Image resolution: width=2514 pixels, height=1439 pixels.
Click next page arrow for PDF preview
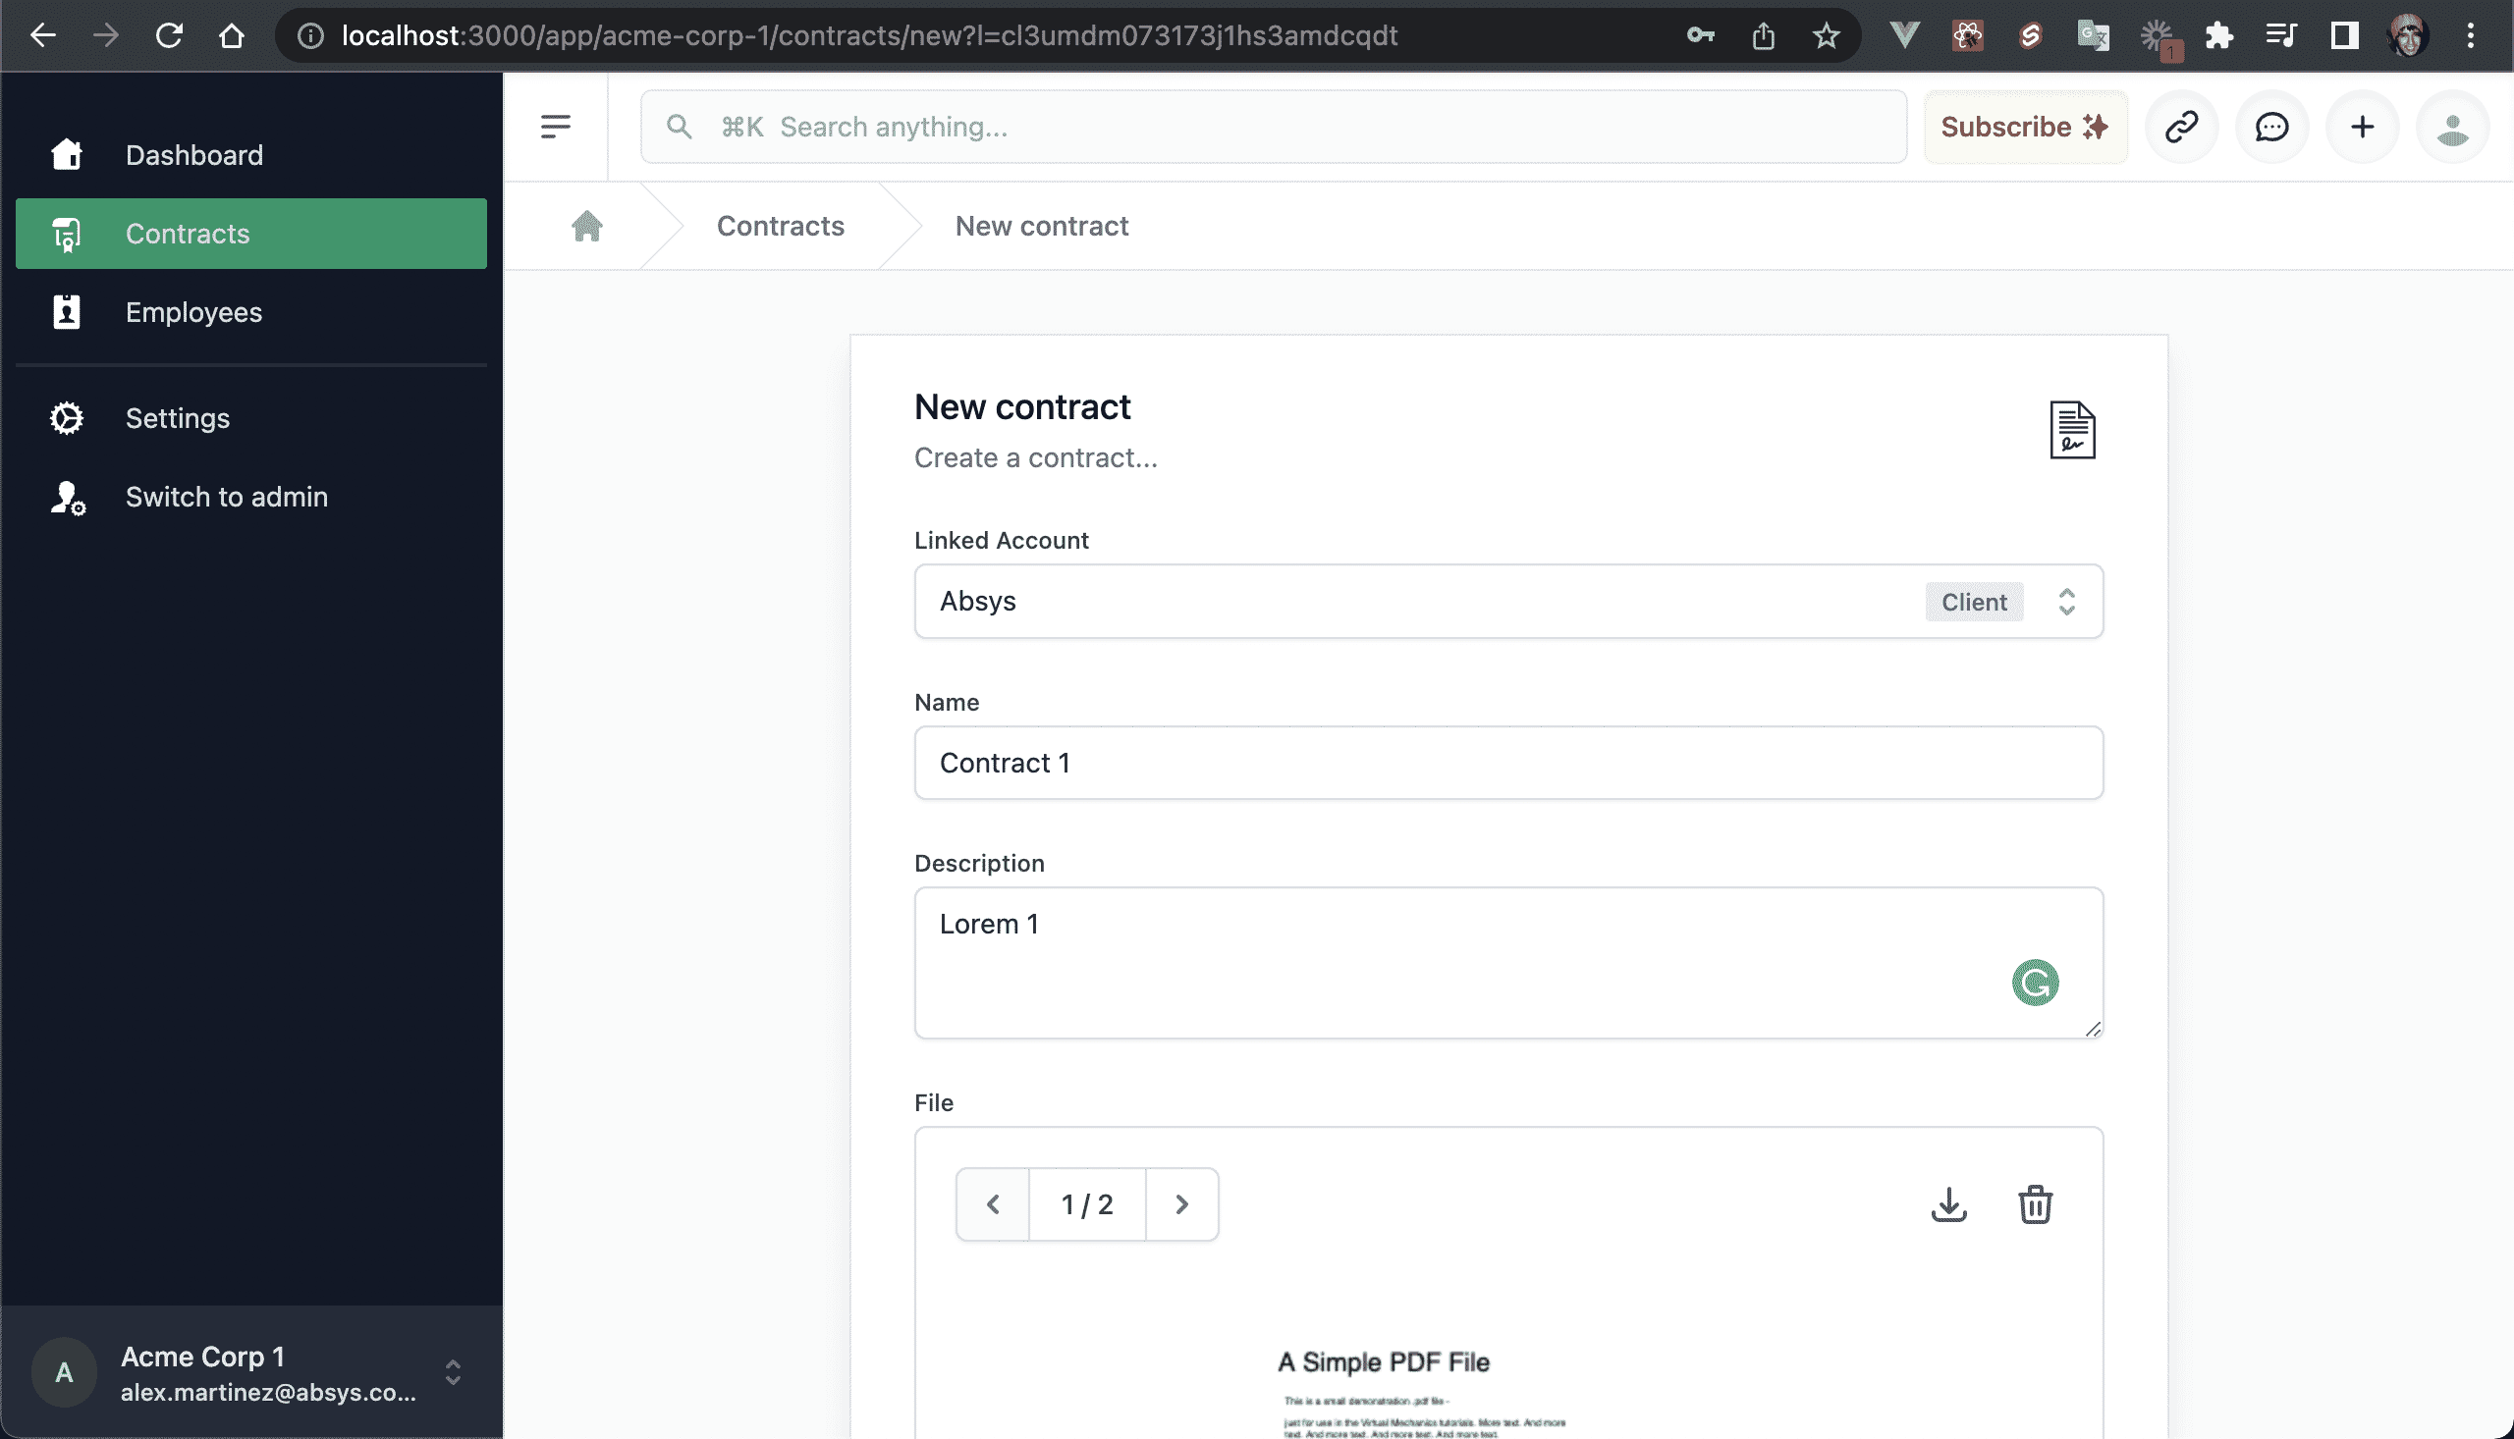pyautogui.click(x=1179, y=1202)
